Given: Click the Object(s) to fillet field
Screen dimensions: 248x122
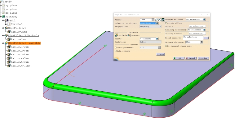Looking at the screenshot, I should [148, 23].
